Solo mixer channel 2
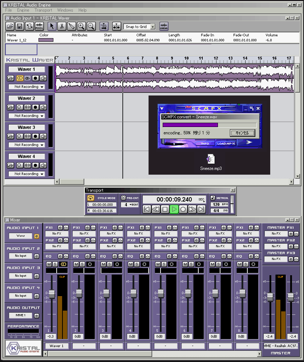 [82, 264]
